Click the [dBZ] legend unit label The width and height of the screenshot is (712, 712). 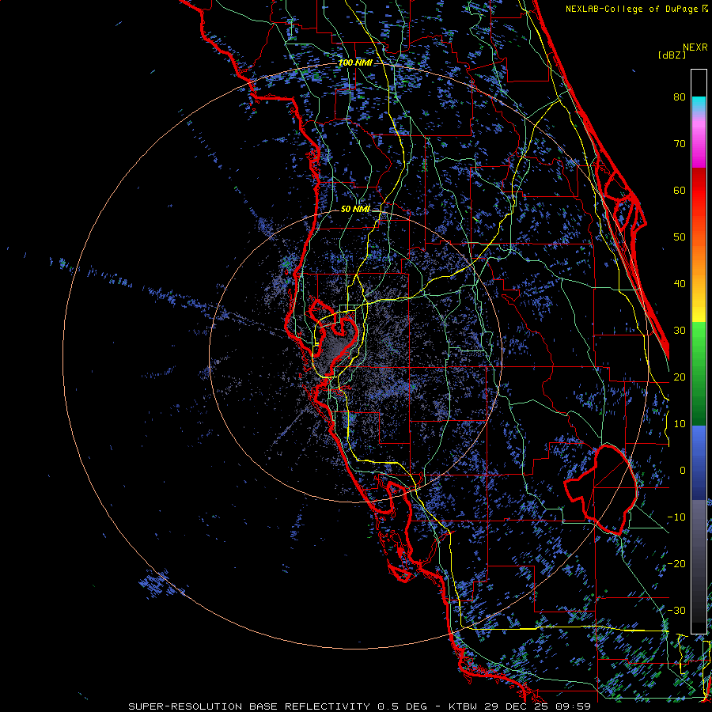click(672, 55)
